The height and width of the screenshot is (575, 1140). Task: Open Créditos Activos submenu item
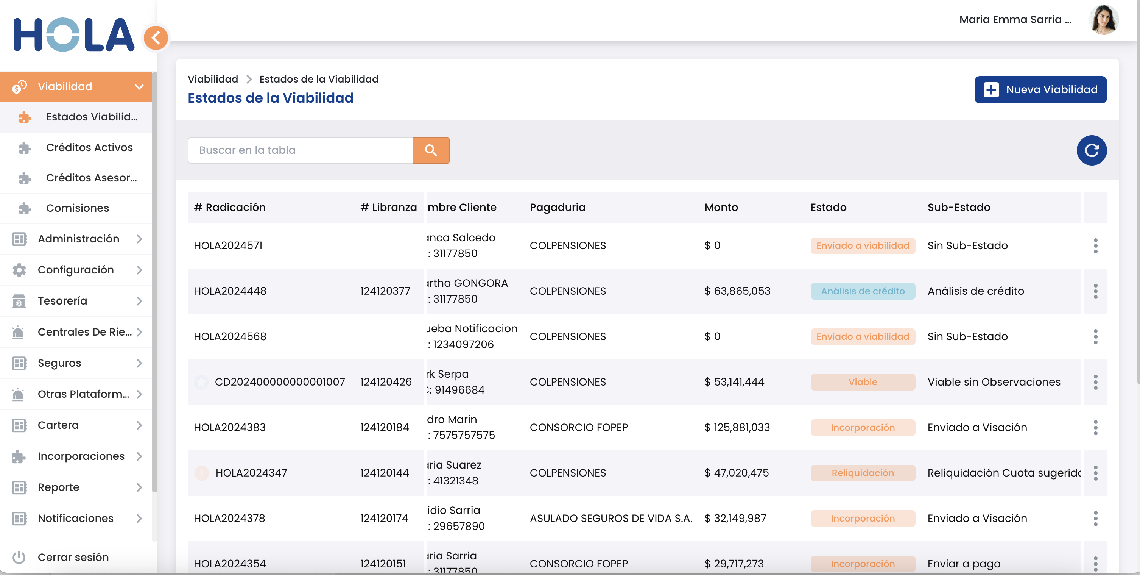click(x=89, y=147)
